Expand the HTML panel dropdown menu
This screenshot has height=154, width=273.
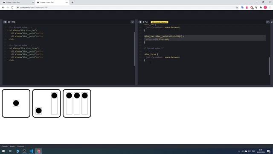[x=132, y=22]
